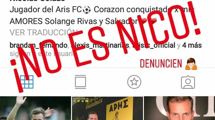
Task: Open the tagged photos icon
Action: pos(188,82)
